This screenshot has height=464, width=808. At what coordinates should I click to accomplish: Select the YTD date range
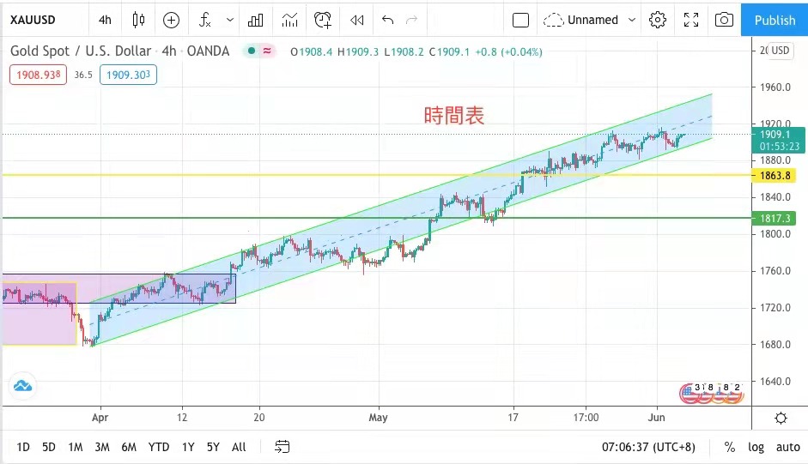click(x=158, y=447)
